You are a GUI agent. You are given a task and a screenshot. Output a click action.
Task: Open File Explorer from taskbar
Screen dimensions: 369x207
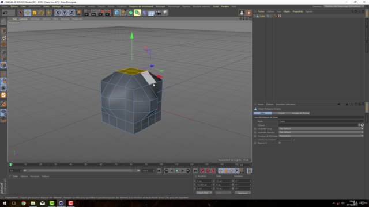[33, 203]
